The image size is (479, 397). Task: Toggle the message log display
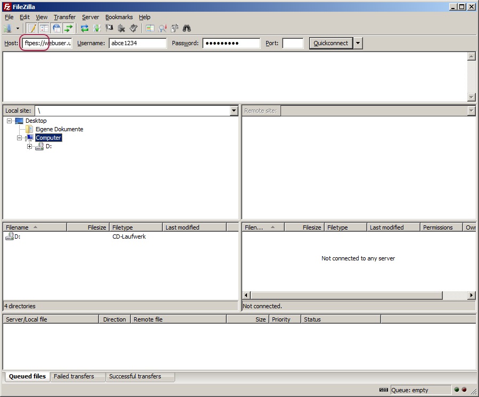tap(32, 28)
